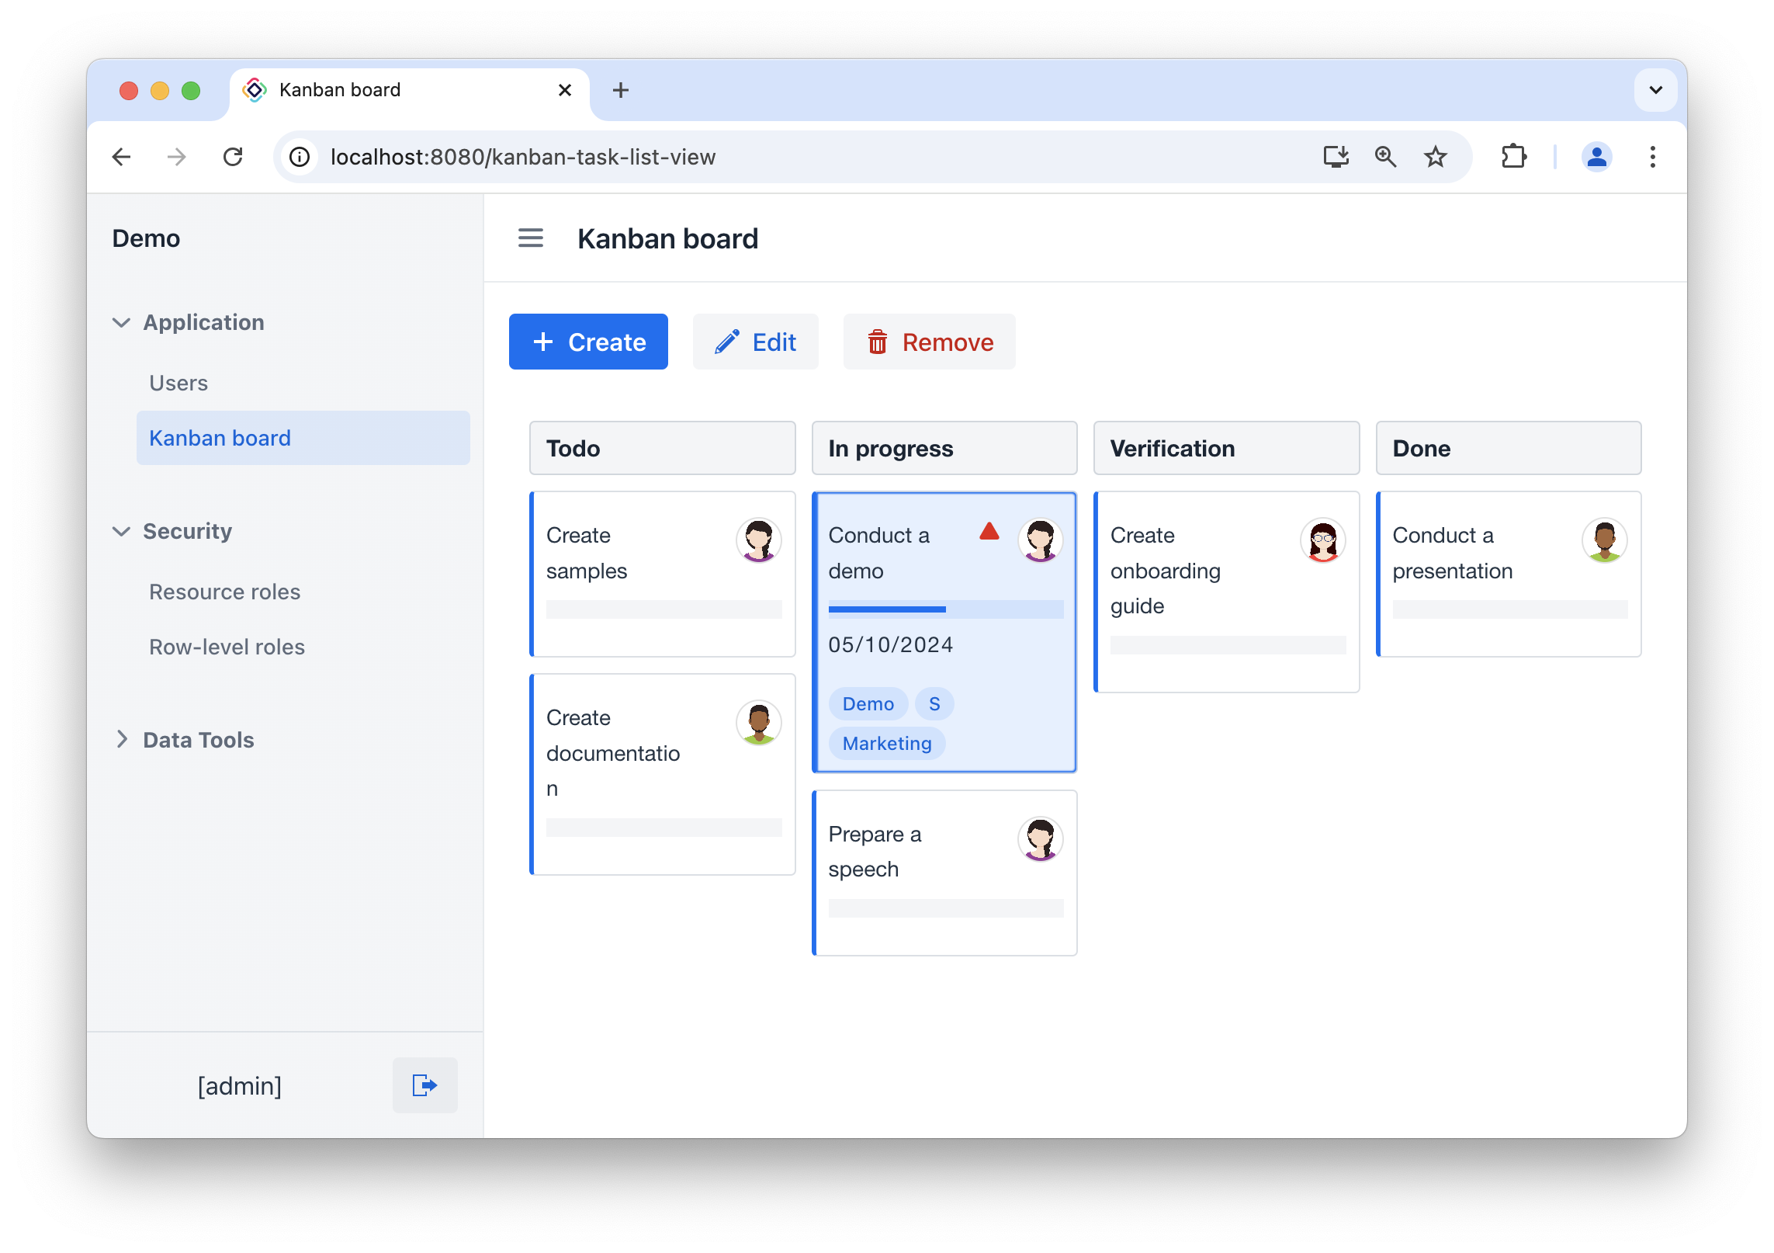Select the Marketing tag on Conduct a demo
Screen dimensions: 1774x1253
pos(886,743)
